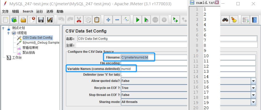Open the Search menu
Viewport: 261px width, 110px height.
(x=28, y=11)
